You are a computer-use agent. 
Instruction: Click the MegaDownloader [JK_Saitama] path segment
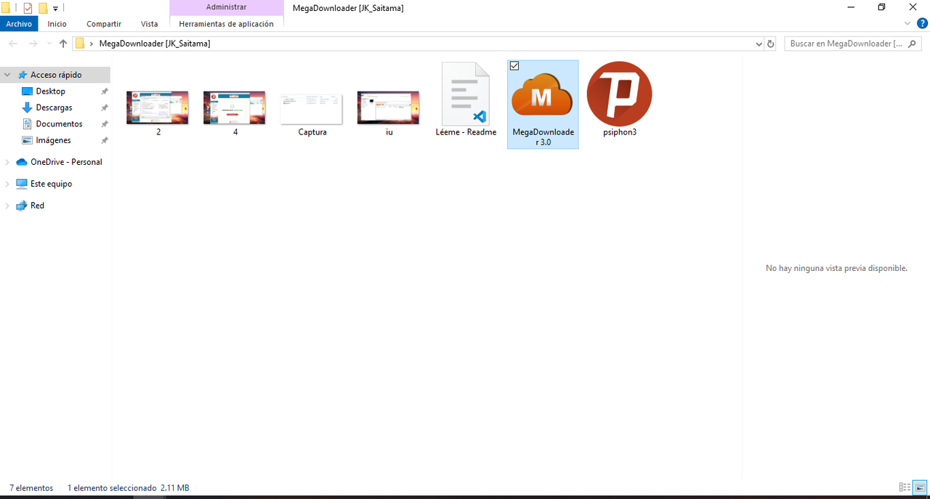click(x=155, y=44)
